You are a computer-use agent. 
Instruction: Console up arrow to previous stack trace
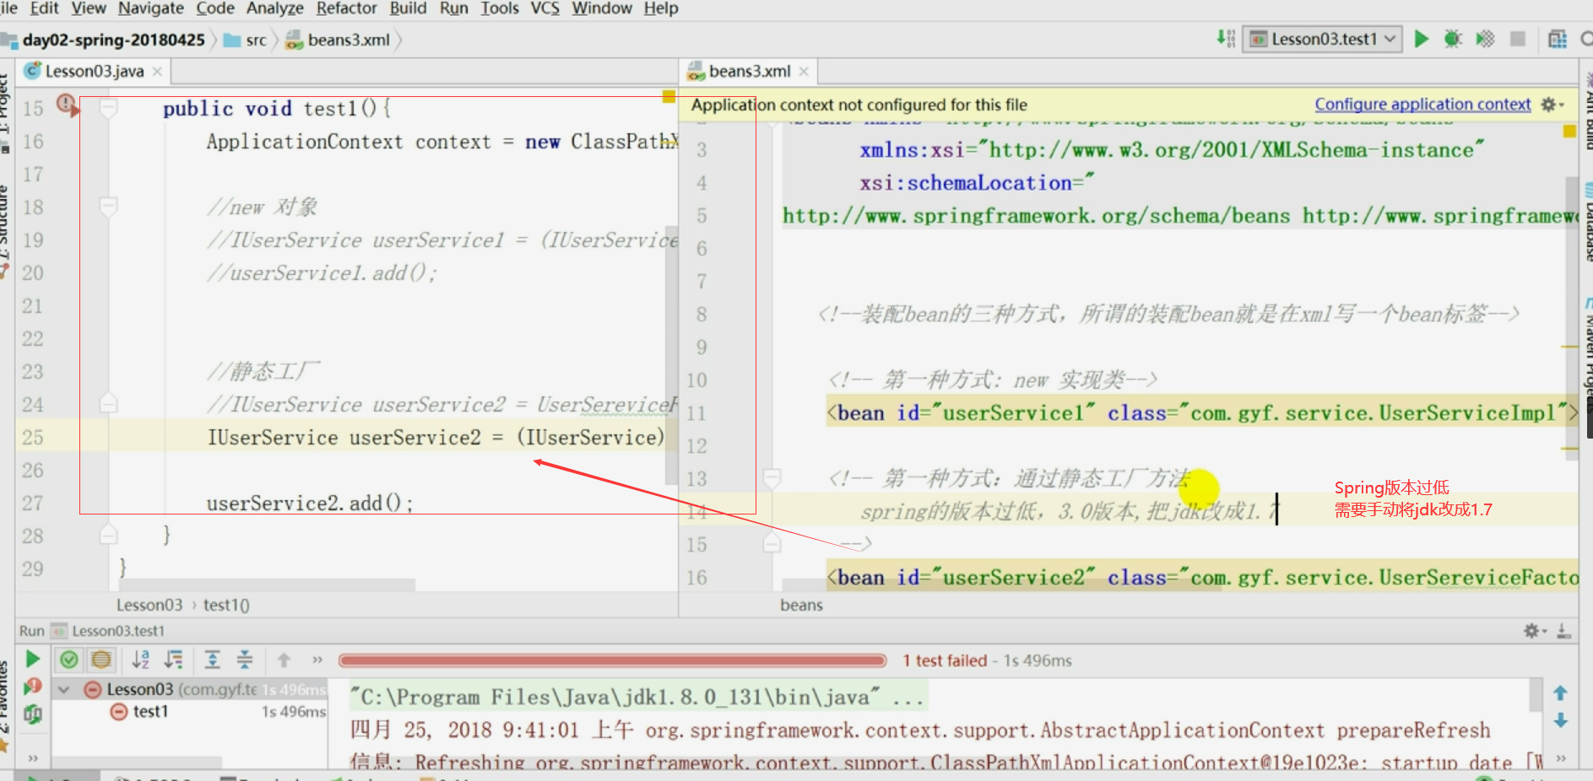pyautogui.click(x=1560, y=693)
